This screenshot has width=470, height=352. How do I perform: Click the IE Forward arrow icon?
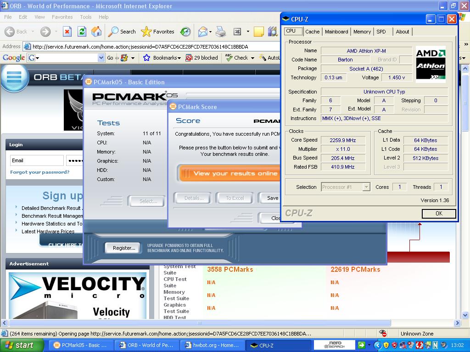pos(45,32)
